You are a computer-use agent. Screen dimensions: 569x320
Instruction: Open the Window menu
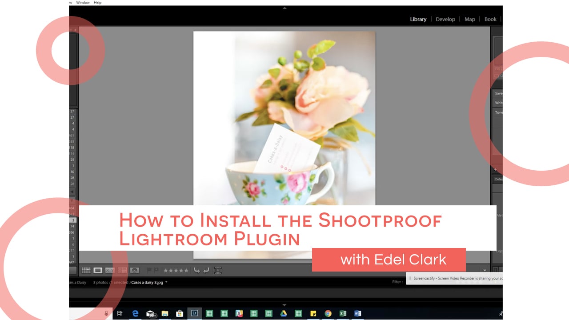click(x=83, y=3)
